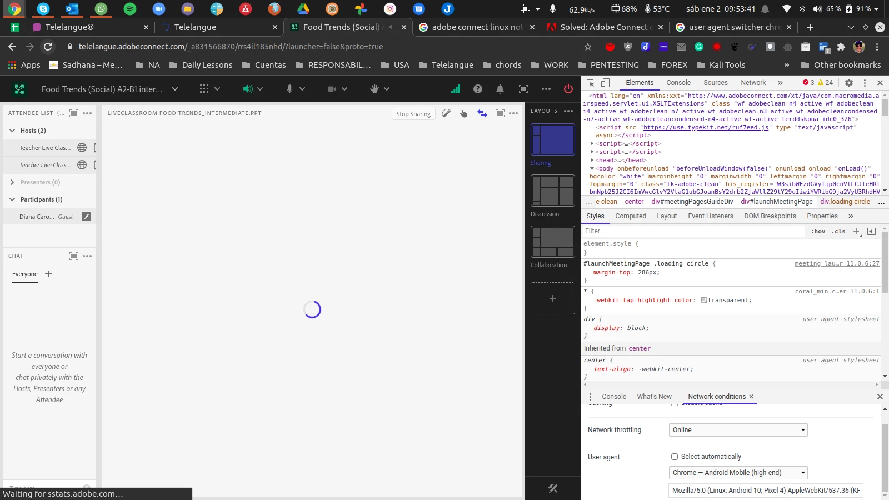This screenshot has width=889, height=500.
Task: Select the Collaboration layout thumbnail
Action: point(553,242)
